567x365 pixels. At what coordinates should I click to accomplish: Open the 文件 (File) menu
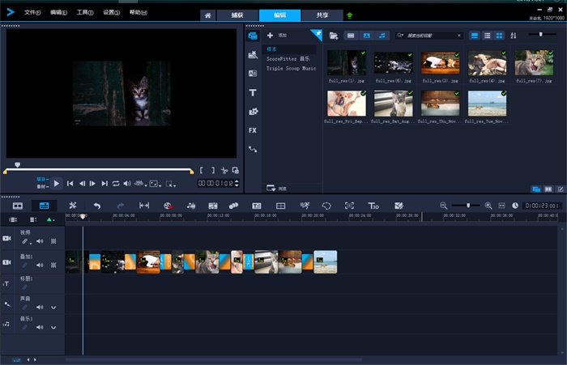click(32, 13)
